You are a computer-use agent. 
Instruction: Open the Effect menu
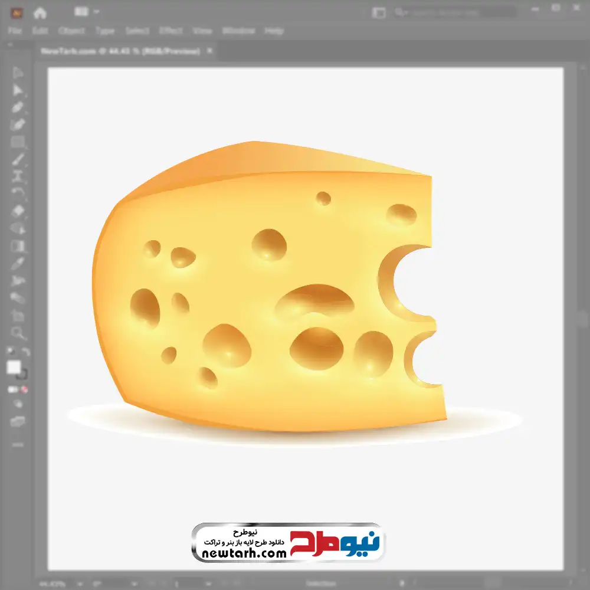coord(171,31)
